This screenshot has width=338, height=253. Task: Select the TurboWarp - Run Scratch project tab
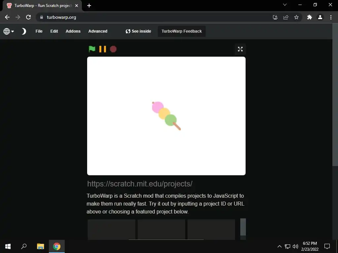[x=42, y=6]
